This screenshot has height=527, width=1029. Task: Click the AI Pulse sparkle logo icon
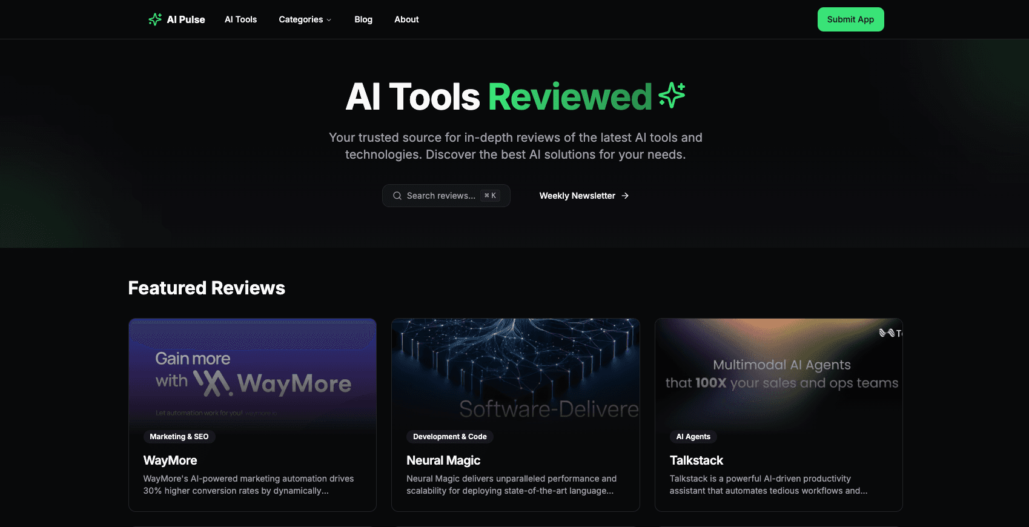coord(155,19)
